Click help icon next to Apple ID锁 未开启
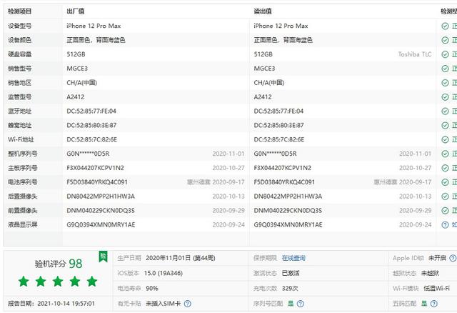The image size is (457, 313). [453, 258]
